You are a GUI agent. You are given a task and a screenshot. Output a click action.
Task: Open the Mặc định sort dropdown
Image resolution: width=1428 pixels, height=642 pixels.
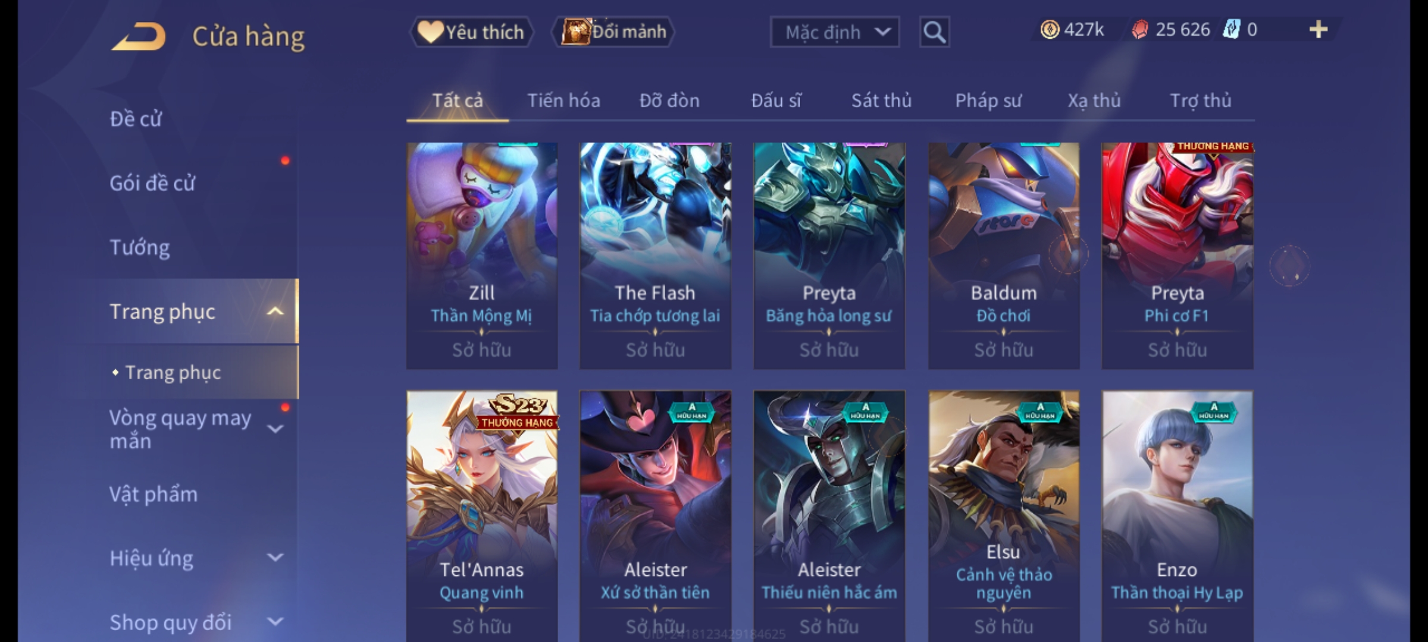tap(834, 32)
